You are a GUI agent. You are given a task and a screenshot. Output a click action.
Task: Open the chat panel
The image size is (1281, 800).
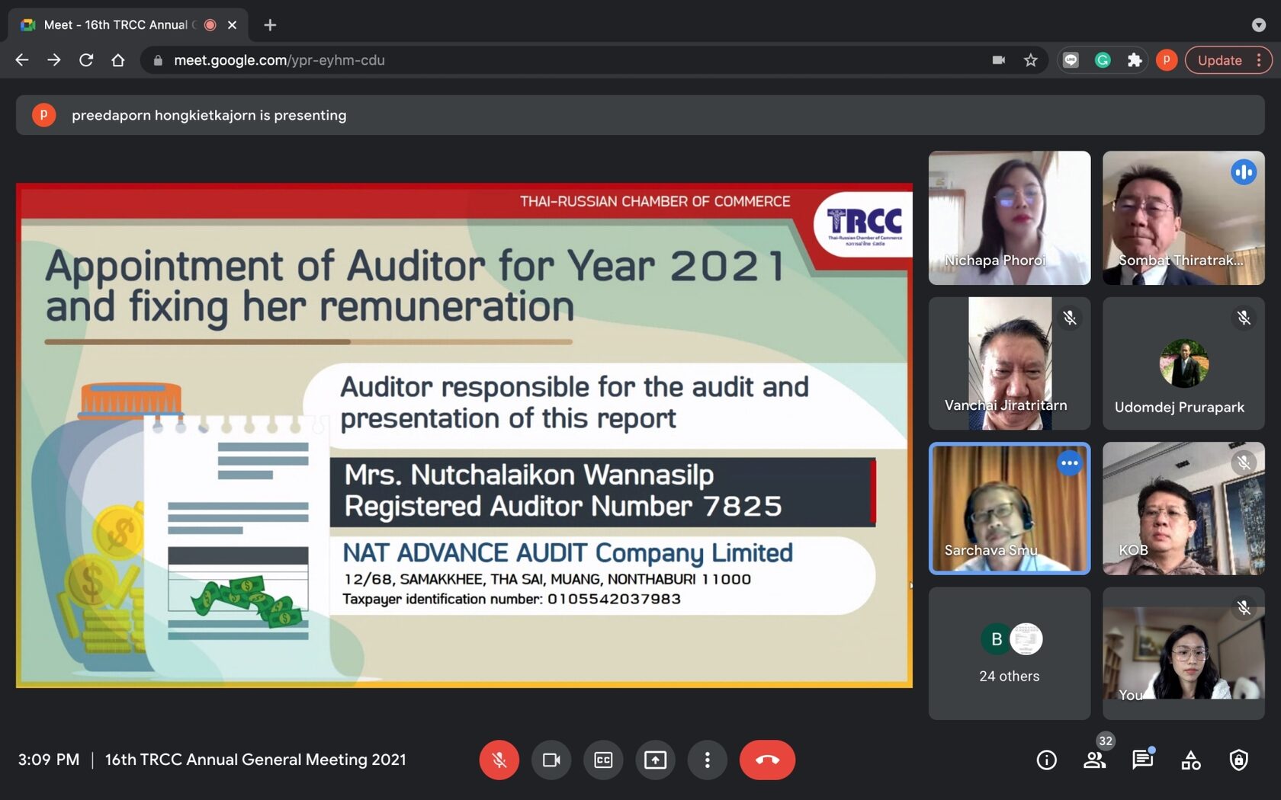coord(1142,760)
